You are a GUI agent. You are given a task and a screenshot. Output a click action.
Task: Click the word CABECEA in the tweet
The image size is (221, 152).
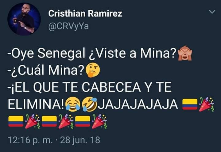(111, 87)
